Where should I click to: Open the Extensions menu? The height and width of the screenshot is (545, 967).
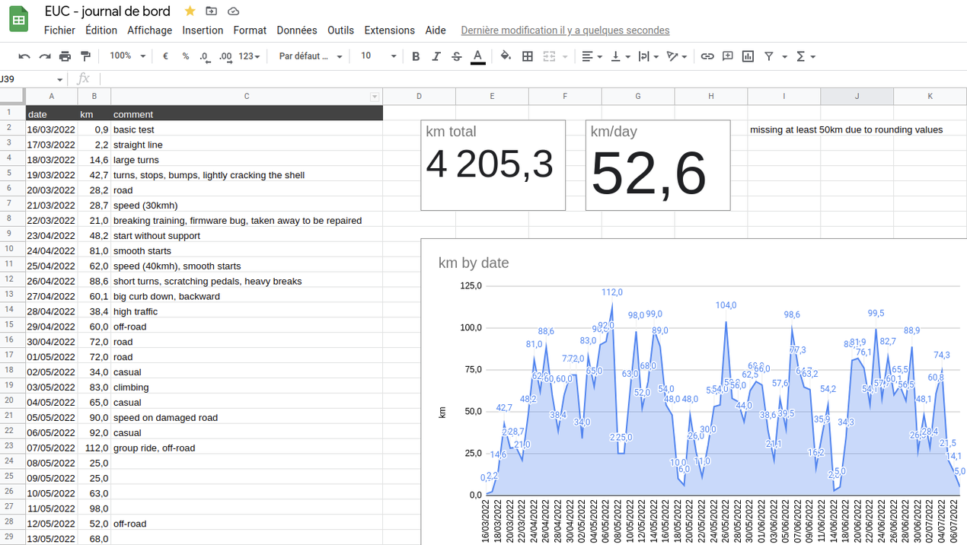click(390, 30)
